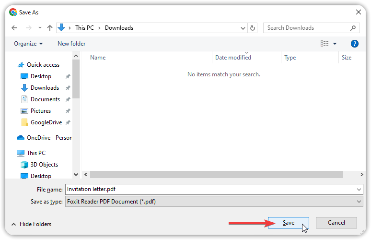This screenshot has height=240, width=371.
Task: Open Pictures in Quick access
Action: pyautogui.click(x=41, y=111)
